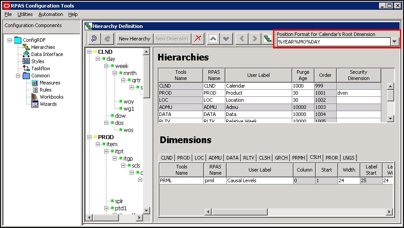Screen dimensions: 404x228
Task: Collapse the ConfigRDF tree node
Action: pyautogui.click(x=9, y=40)
